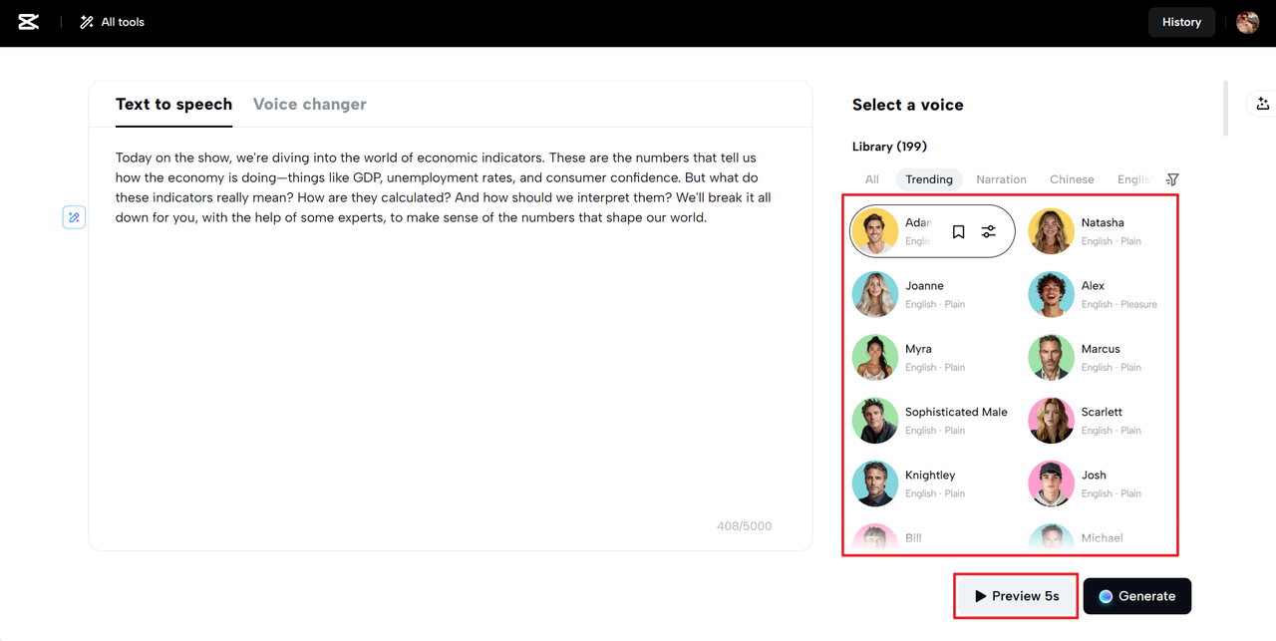Viewport: 1276px width, 641px height.
Task: Select the Text to speech tab
Action: pos(173,104)
